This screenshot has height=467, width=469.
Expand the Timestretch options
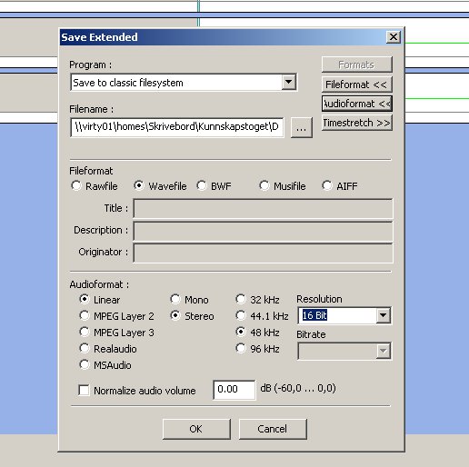[357, 123]
